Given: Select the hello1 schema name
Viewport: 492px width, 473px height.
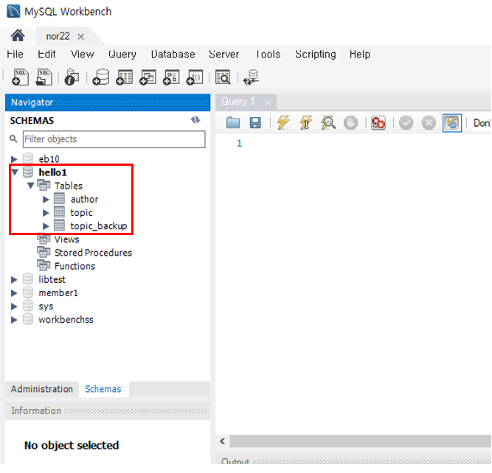Looking at the screenshot, I should pos(52,172).
